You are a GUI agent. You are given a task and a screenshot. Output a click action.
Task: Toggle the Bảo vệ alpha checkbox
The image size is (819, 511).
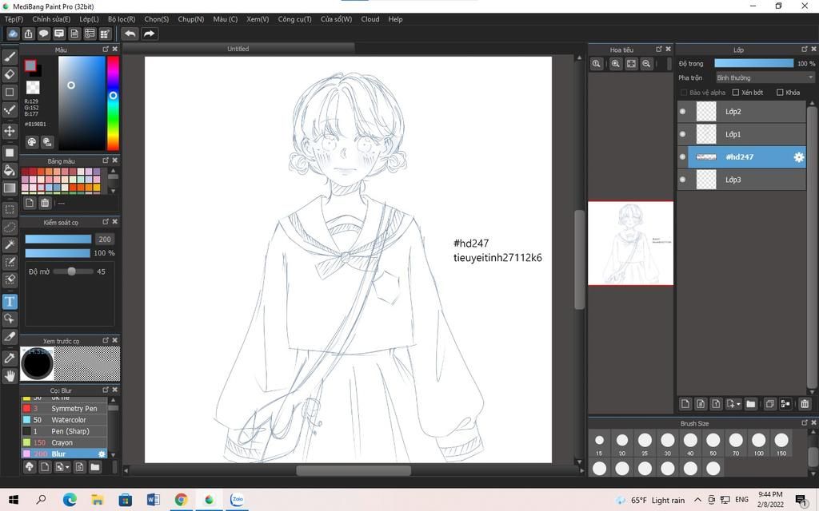coord(683,93)
